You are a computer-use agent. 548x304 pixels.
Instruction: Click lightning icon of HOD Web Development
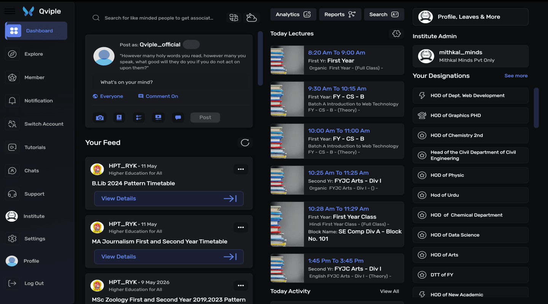[422, 96]
